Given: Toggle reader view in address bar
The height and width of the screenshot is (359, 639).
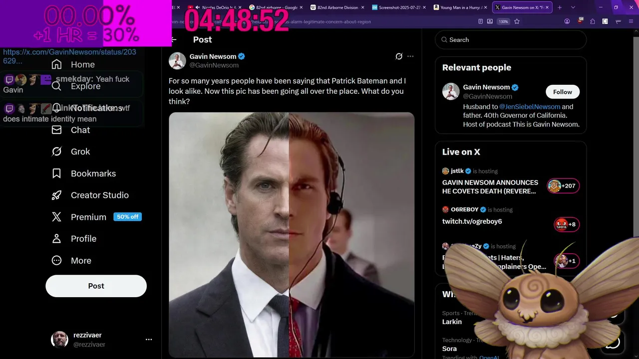Looking at the screenshot, I should point(480,21).
